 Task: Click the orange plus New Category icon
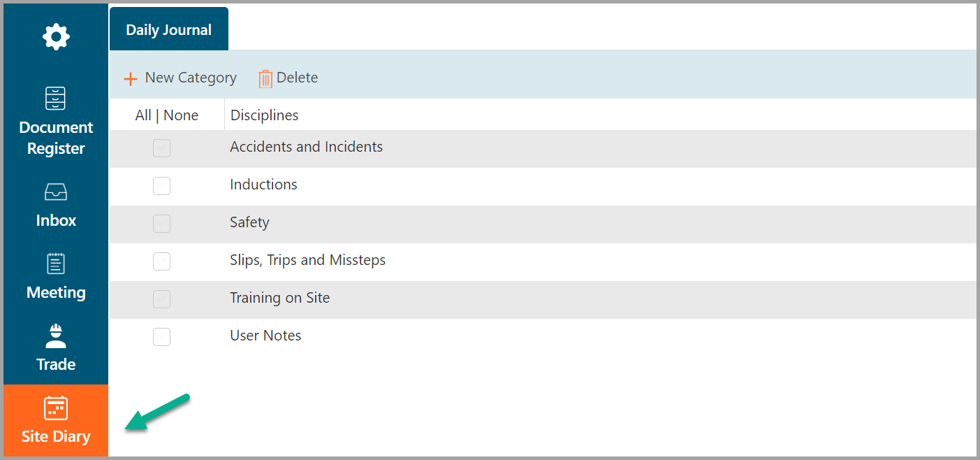(131, 78)
